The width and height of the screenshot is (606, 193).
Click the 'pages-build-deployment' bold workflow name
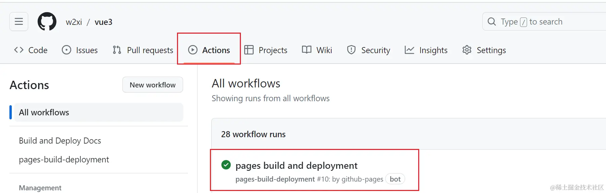[x=275, y=179]
